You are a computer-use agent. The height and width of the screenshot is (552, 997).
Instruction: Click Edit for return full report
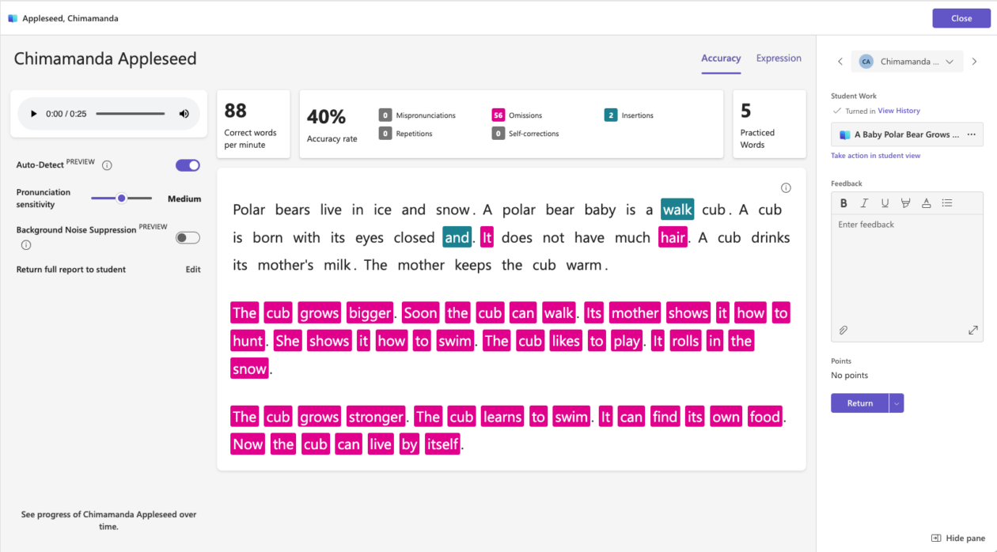193,270
